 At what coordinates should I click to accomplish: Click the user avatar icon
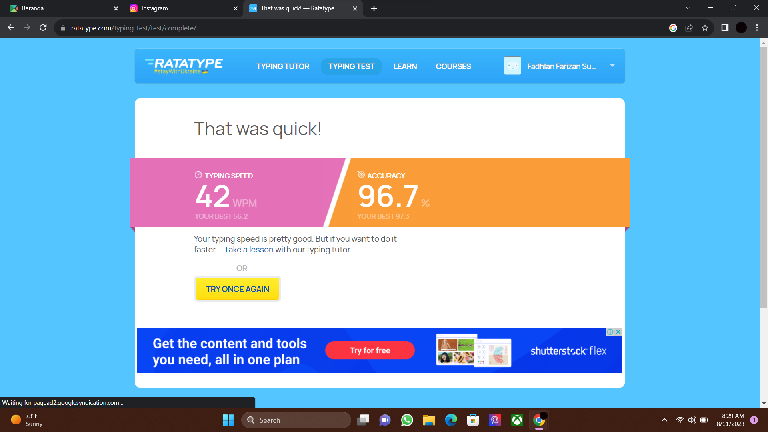pos(512,66)
